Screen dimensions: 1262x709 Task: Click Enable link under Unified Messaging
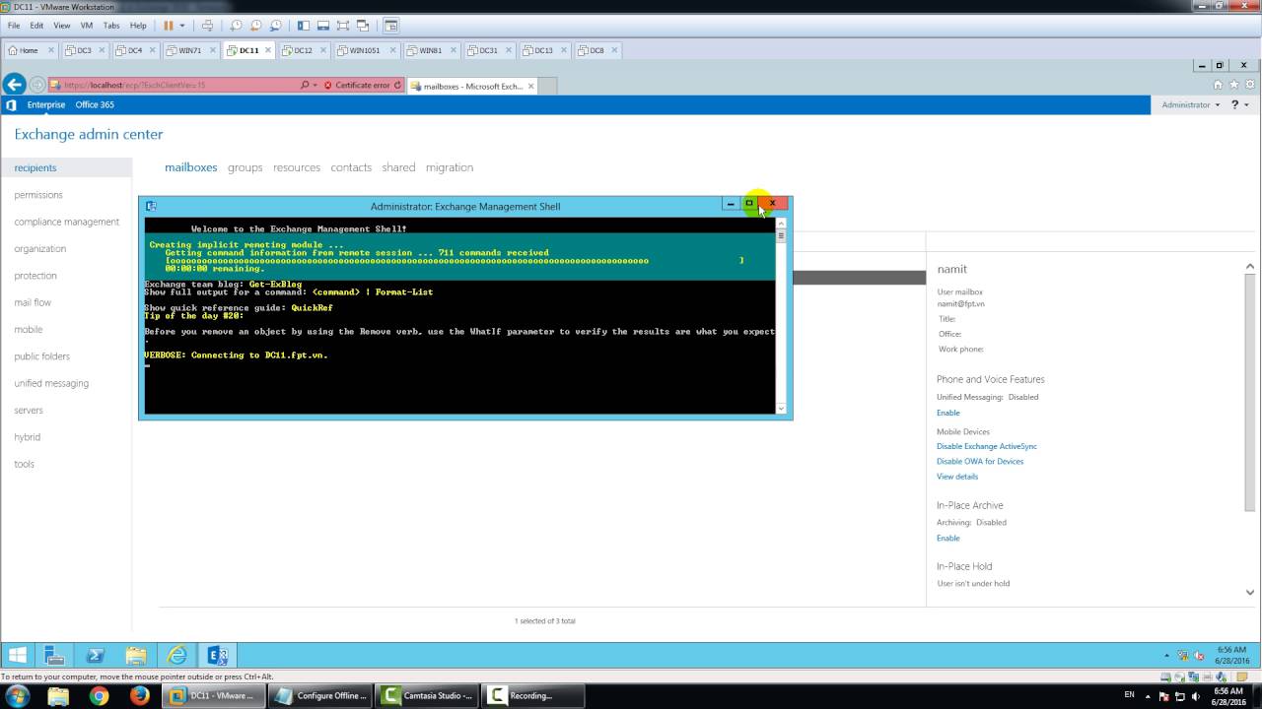[x=948, y=413]
